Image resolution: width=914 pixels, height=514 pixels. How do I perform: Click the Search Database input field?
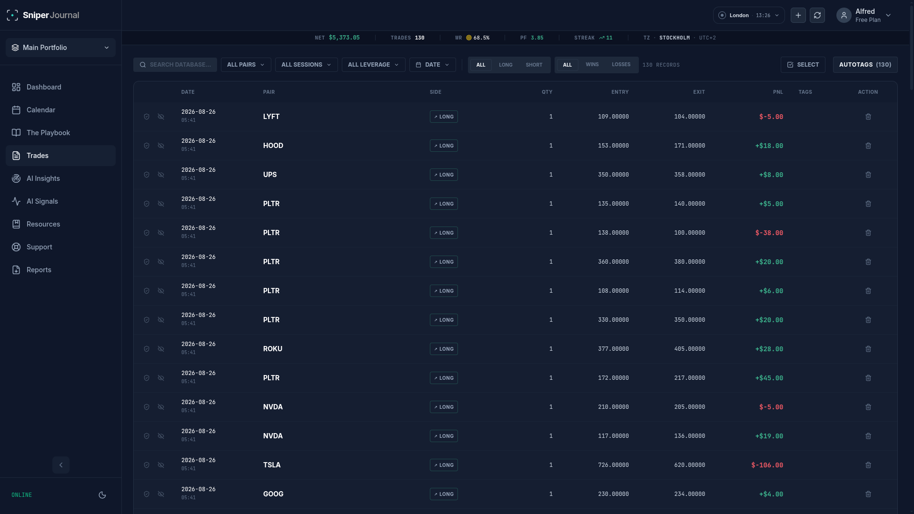pos(175,65)
